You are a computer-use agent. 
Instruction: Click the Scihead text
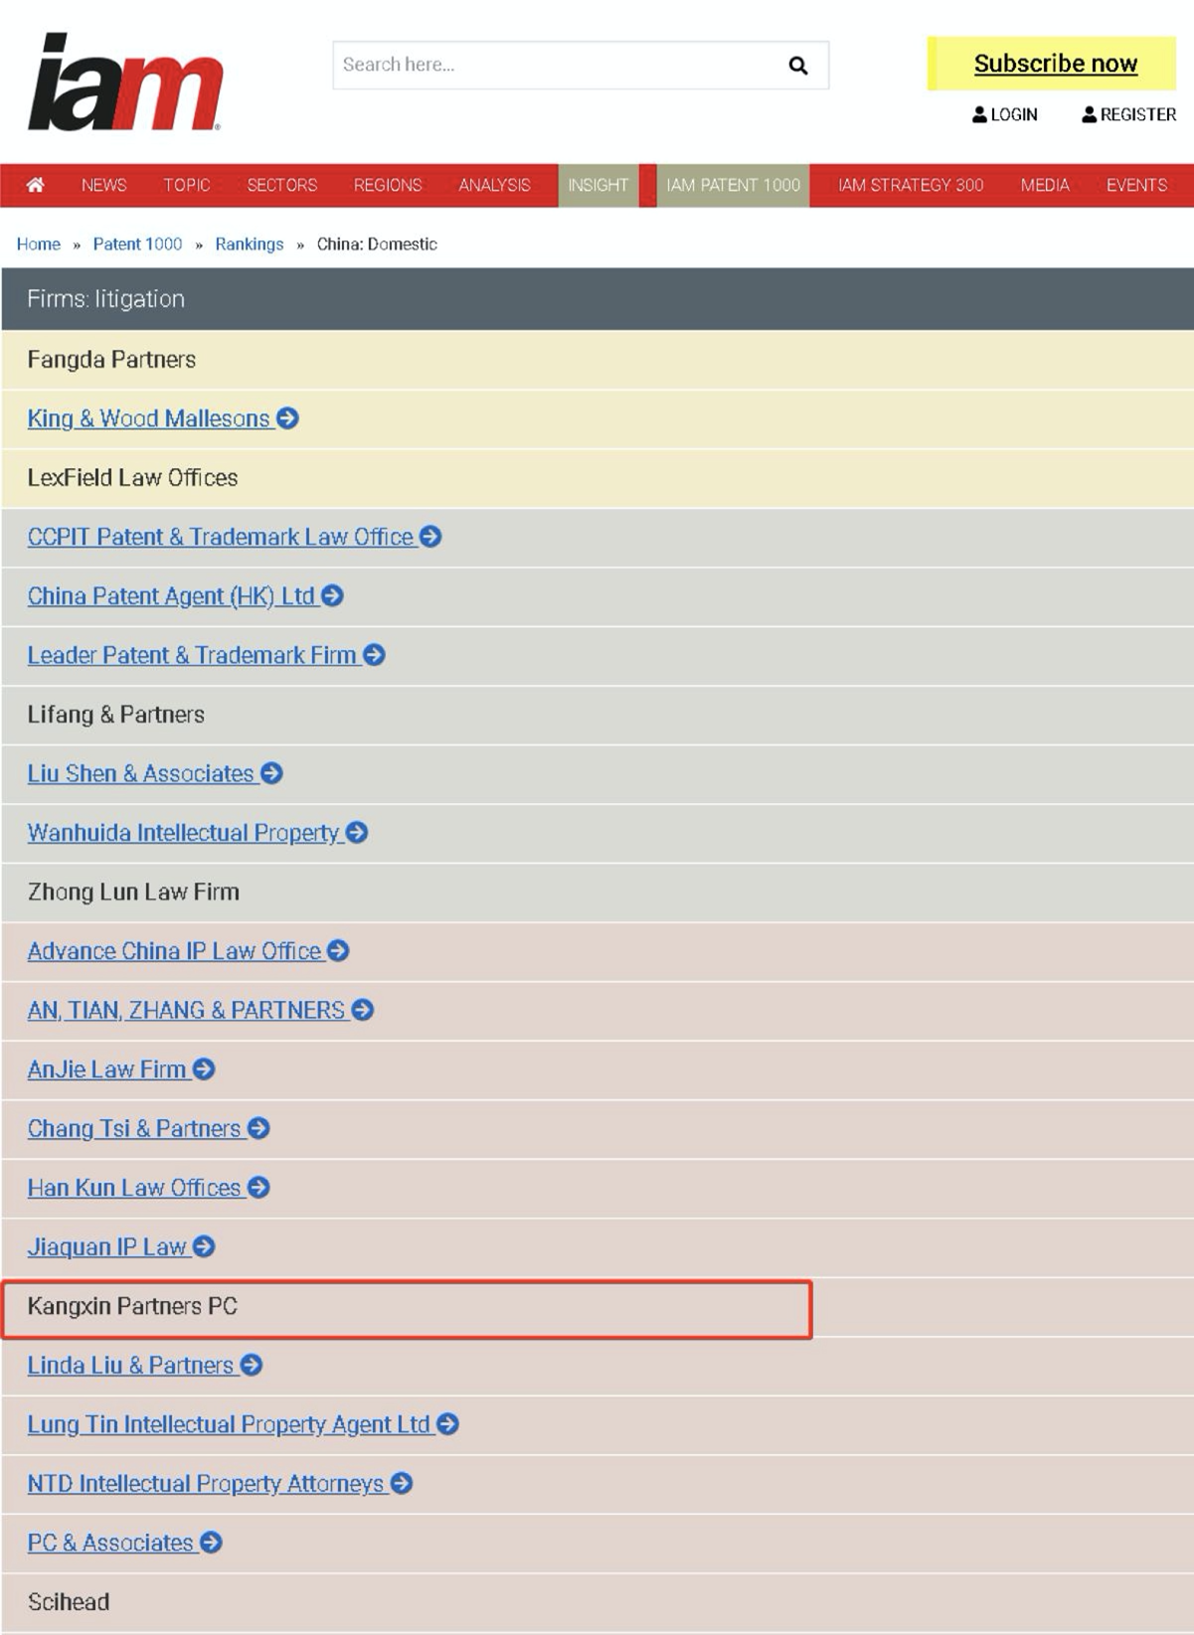pos(69,1601)
